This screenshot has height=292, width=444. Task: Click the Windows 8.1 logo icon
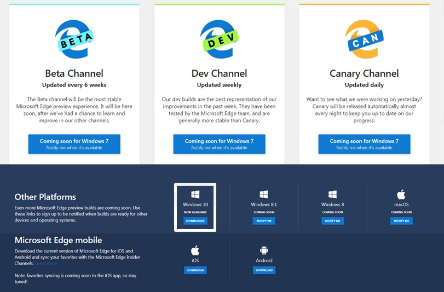[264, 194]
